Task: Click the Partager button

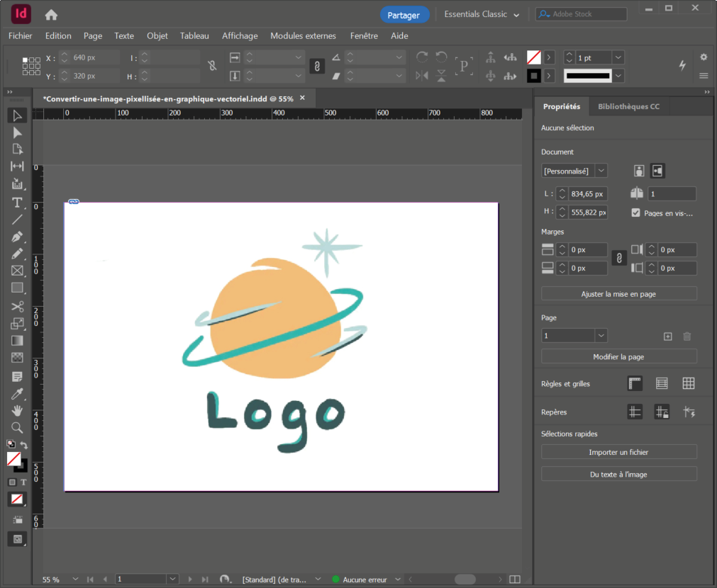Action: [x=404, y=15]
